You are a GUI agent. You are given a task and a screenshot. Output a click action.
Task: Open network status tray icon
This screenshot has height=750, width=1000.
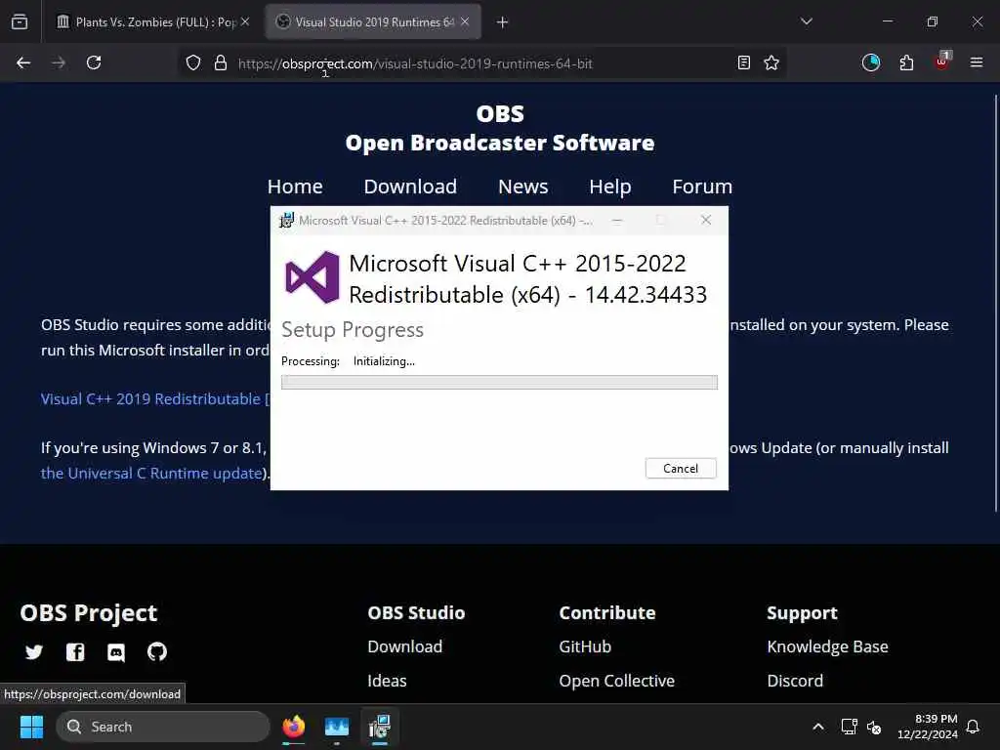click(x=849, y=727)
